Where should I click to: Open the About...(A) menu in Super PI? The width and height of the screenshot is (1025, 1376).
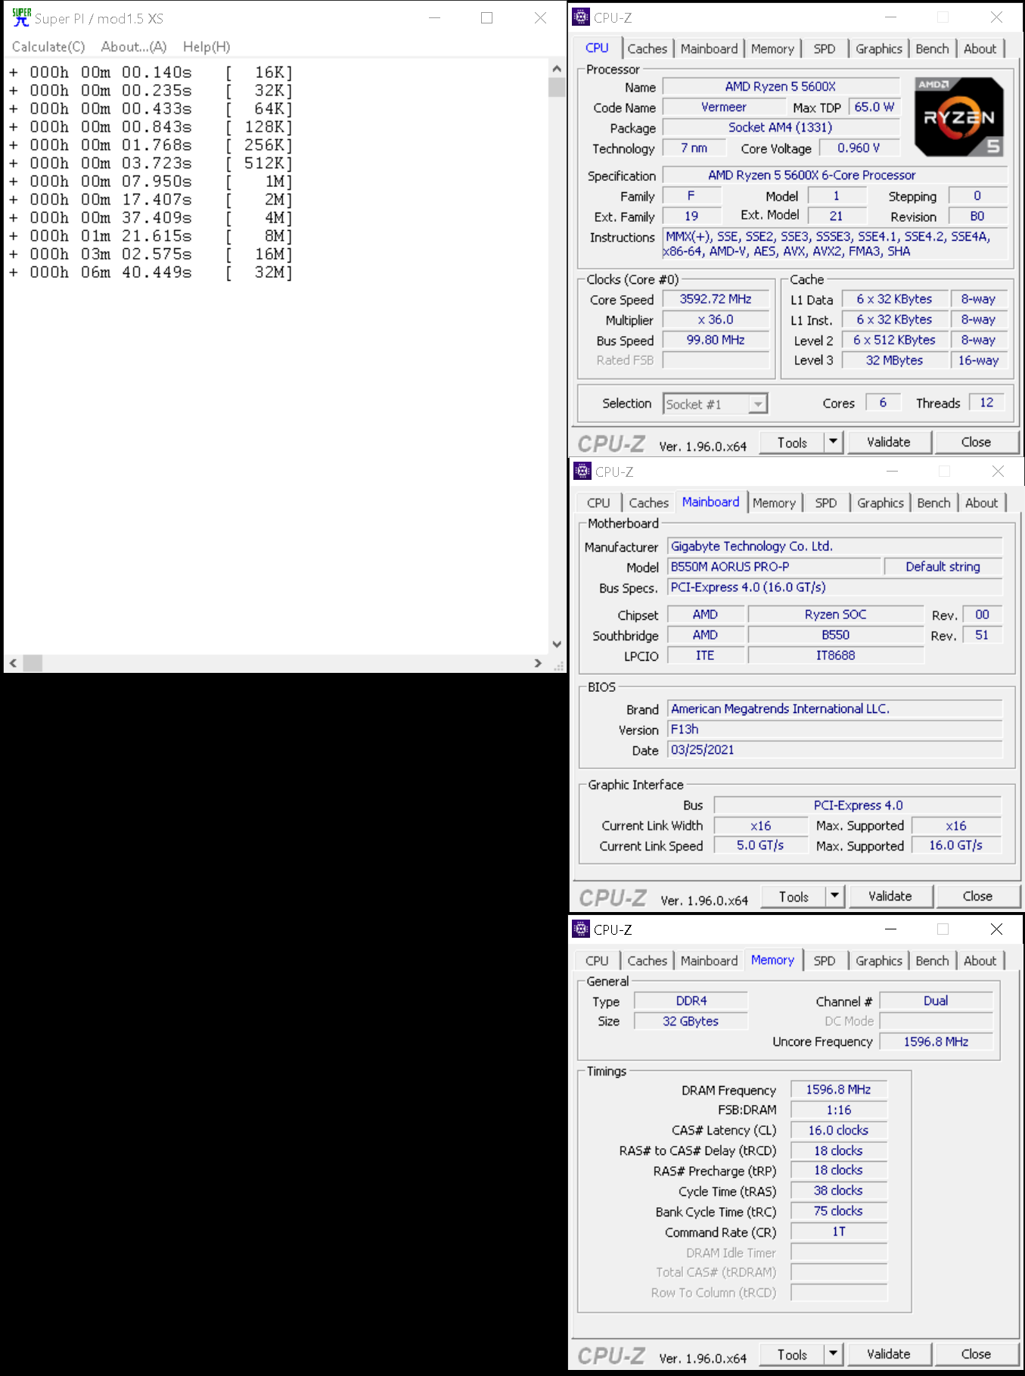pos(134,47)
